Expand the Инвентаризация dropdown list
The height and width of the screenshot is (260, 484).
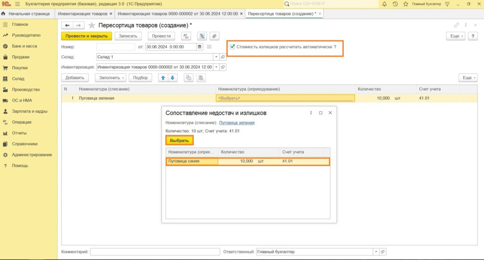216,67
